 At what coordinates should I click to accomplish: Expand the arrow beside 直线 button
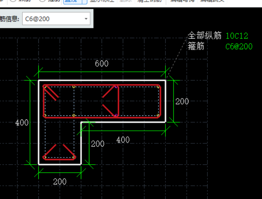pos(83,1)
